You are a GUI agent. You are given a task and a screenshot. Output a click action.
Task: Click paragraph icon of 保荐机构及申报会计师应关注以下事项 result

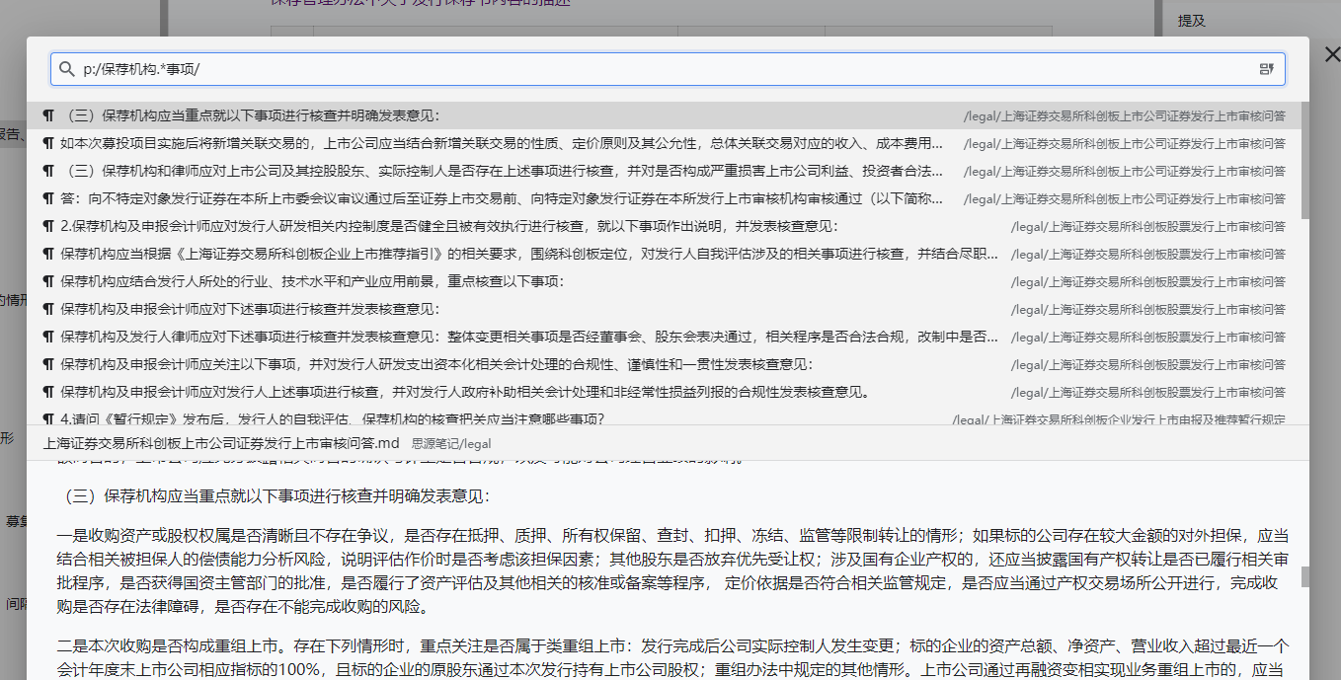[48, 364]
